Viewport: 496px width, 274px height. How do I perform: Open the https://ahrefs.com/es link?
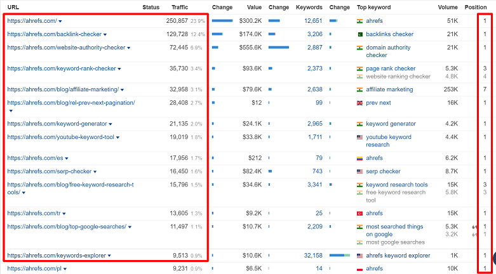pos(35,158)
